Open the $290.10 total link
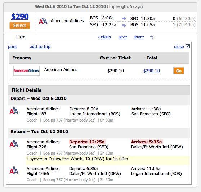The height and width of the screenshot is (192, 201). [152, 71]
